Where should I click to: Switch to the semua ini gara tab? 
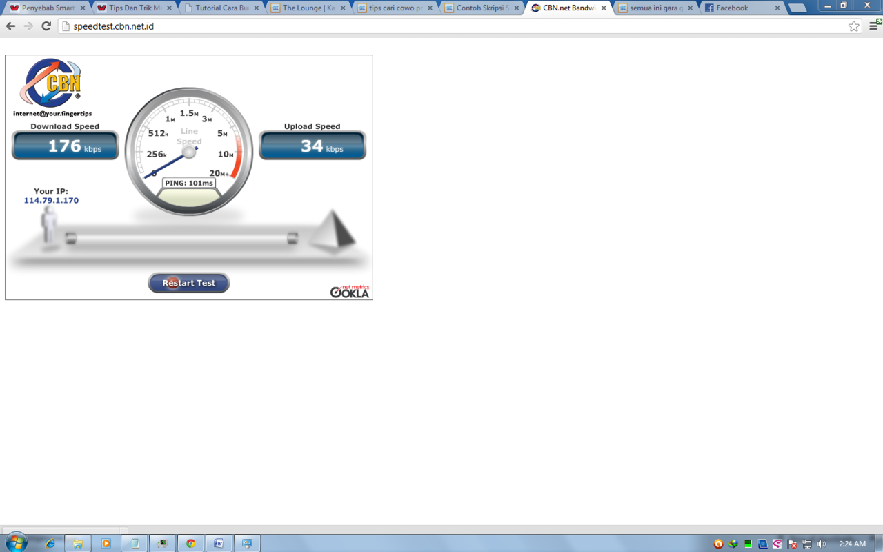tap(655, 8)
